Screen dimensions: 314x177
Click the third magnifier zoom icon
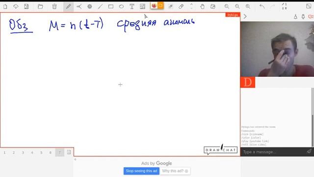(248, 6)
